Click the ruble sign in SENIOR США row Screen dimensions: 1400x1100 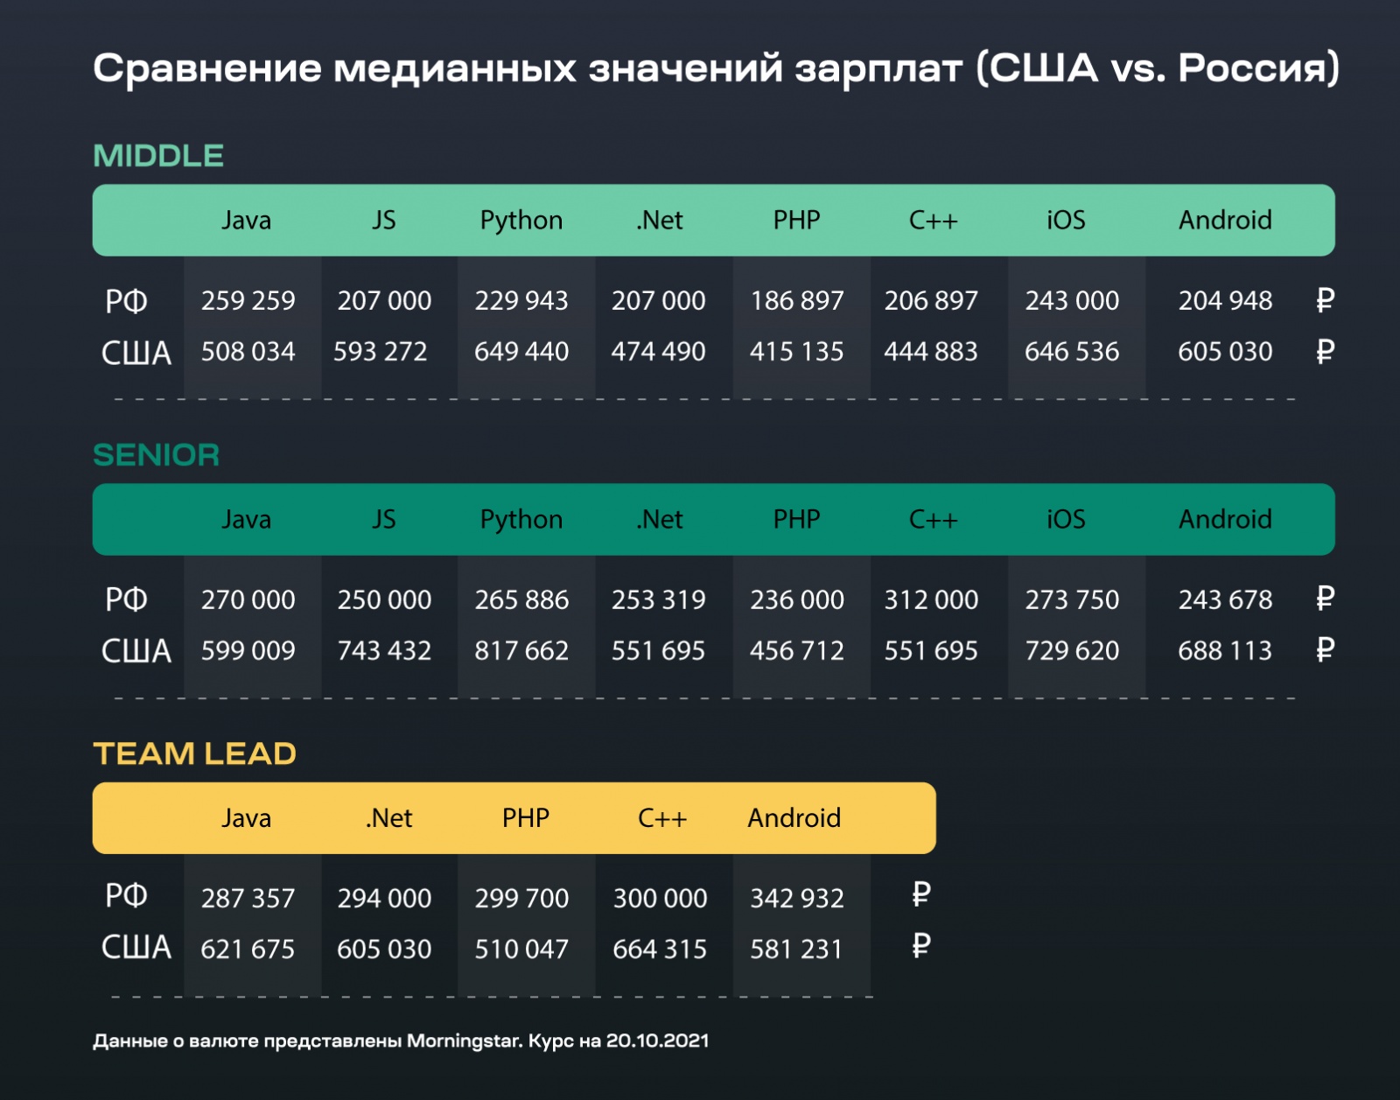pyautogui.click(x=1325, y=649)
